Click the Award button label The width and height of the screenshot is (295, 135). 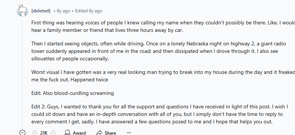click(x=79, y=133)
